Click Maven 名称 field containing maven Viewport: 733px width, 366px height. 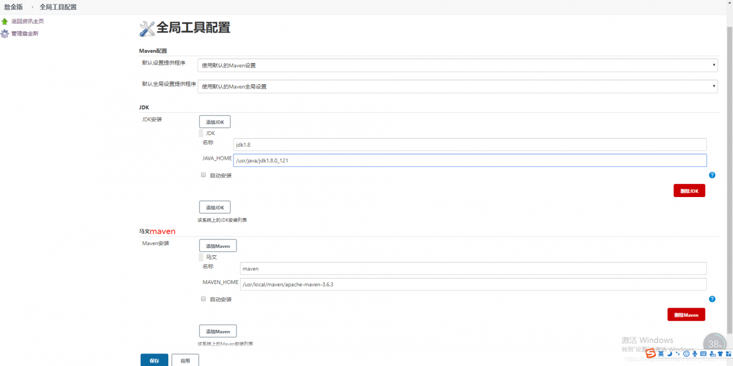[x=473, y=268]
